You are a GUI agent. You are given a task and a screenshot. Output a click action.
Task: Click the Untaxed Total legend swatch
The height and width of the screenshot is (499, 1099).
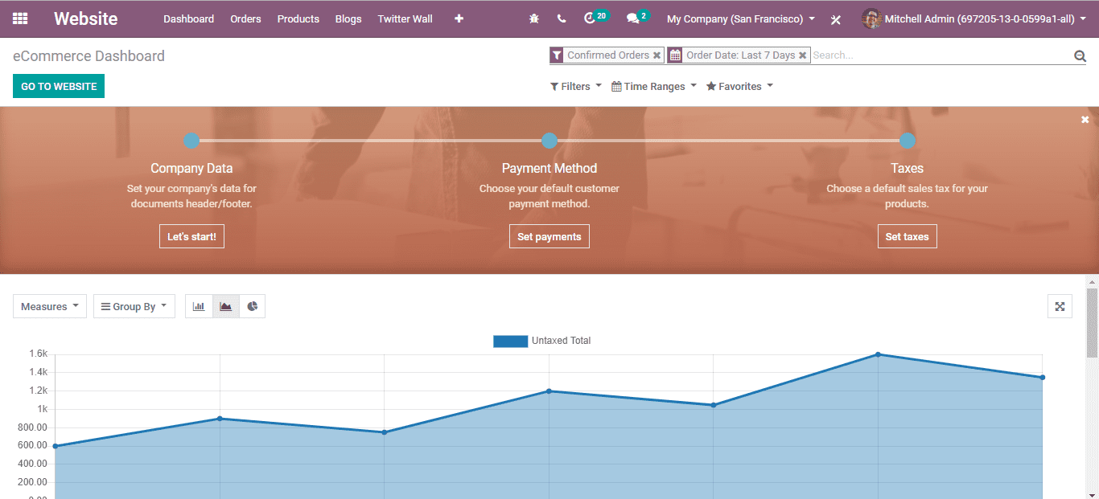coord(510,341)
